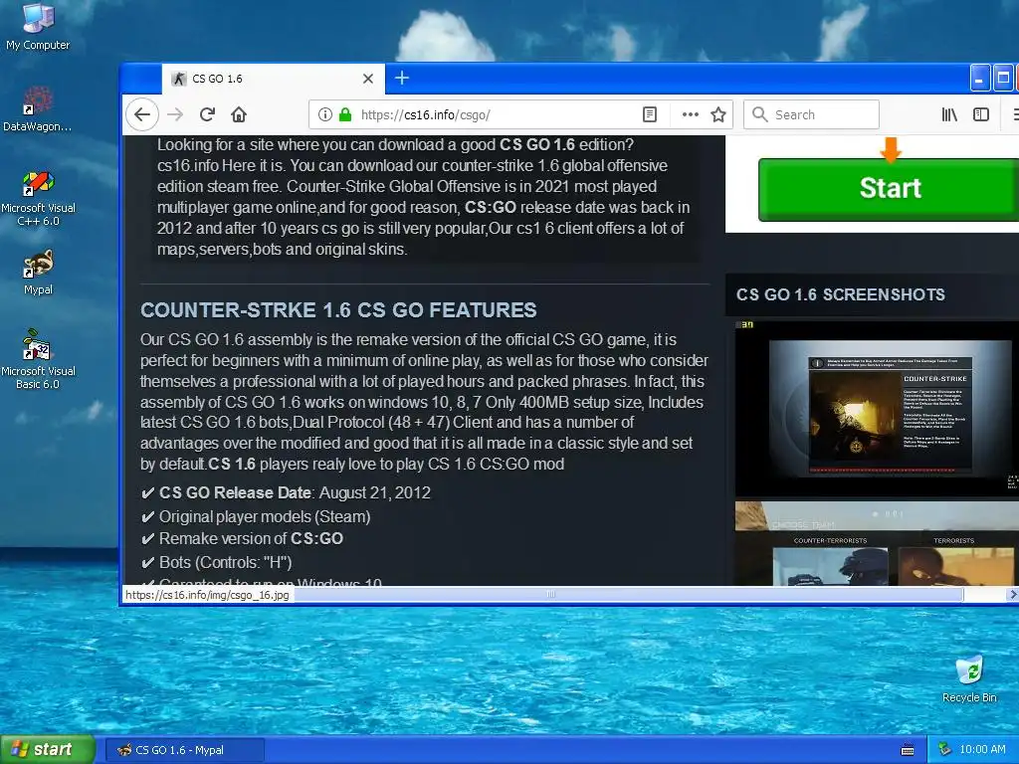
Task: Open a new tab with plus button
Action: pyautogui.click(x=402, y=78)
